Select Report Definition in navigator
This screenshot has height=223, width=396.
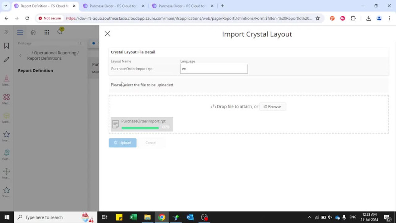point(36,71)
